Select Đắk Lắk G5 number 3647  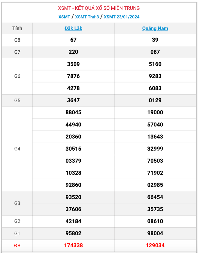click(73, 100)
